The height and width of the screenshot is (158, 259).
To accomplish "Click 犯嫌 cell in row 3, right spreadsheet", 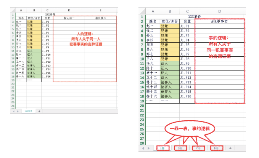I will [x=170, y=26].
